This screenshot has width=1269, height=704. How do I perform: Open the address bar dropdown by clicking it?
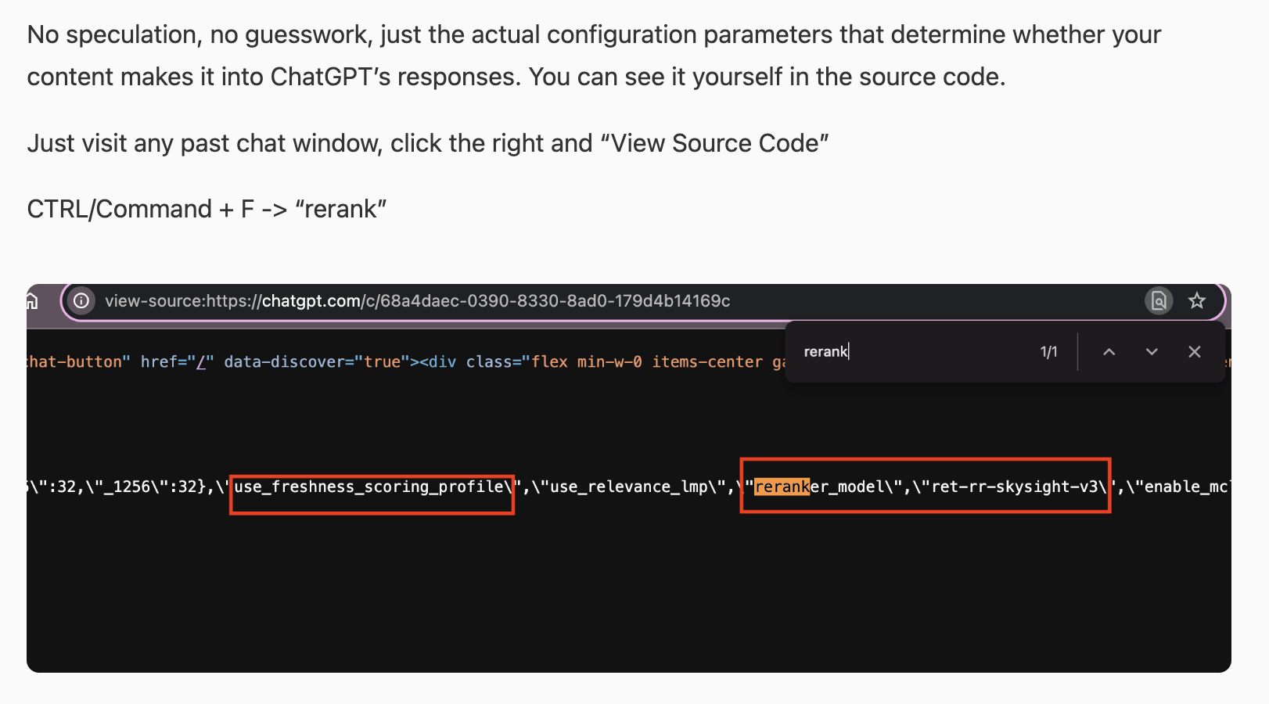click(x=548, y=300)
